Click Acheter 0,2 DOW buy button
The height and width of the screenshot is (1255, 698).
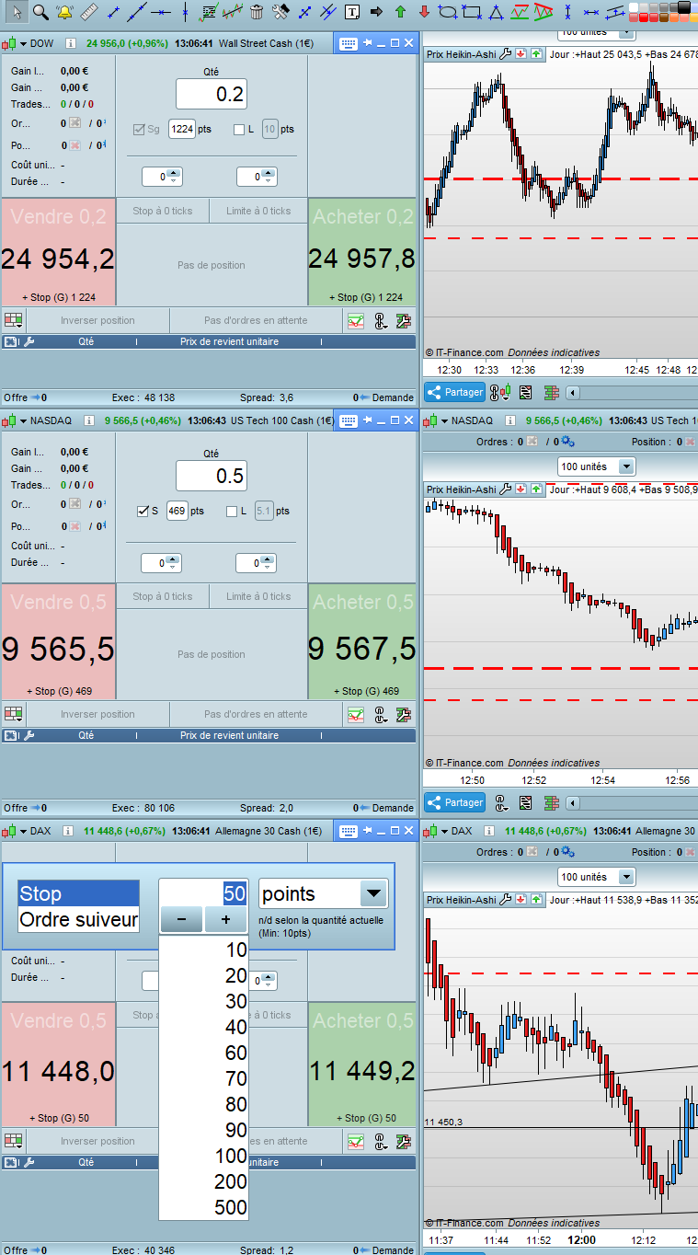tap(362, 251)
